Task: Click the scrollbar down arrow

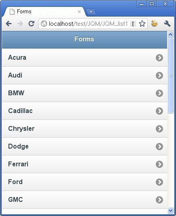Action: click(x=170, y=210)
